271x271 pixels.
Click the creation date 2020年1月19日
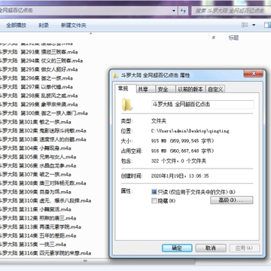tap(180, 176)
